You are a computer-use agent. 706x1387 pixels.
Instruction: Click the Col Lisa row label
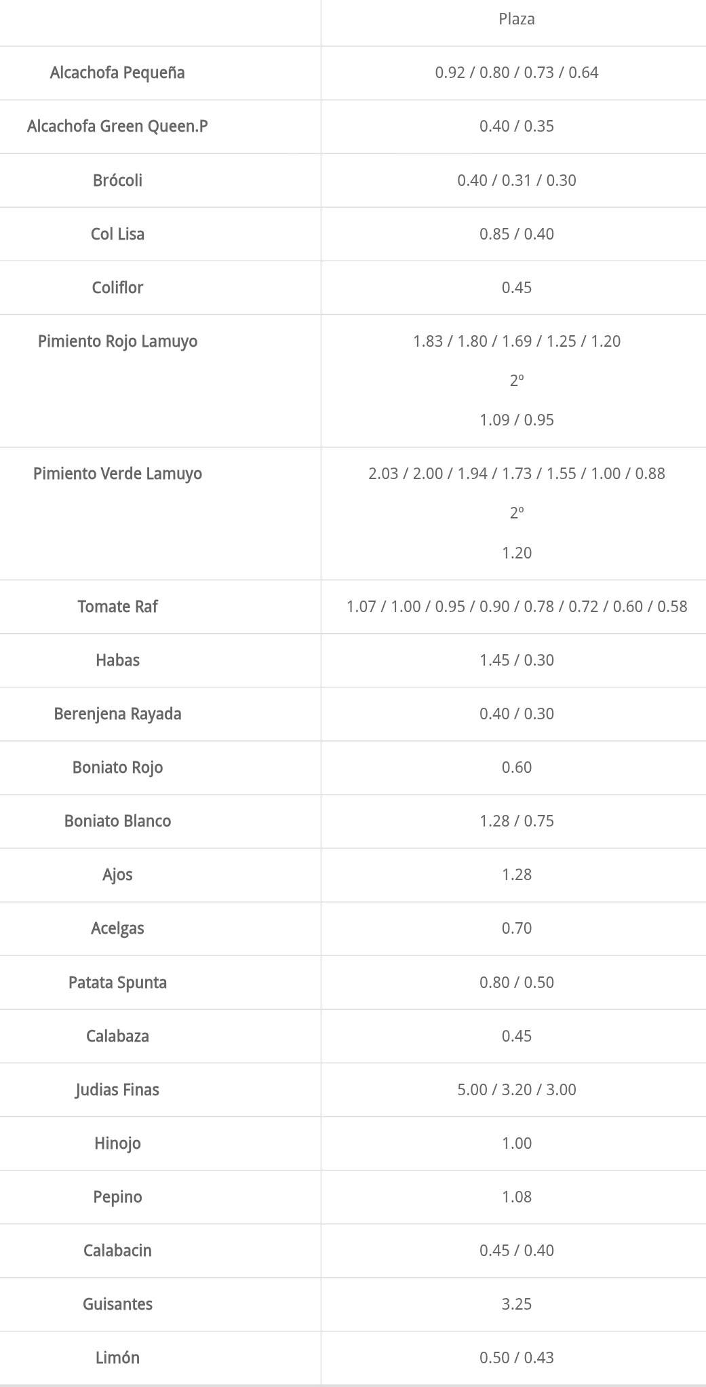[117, 233]
